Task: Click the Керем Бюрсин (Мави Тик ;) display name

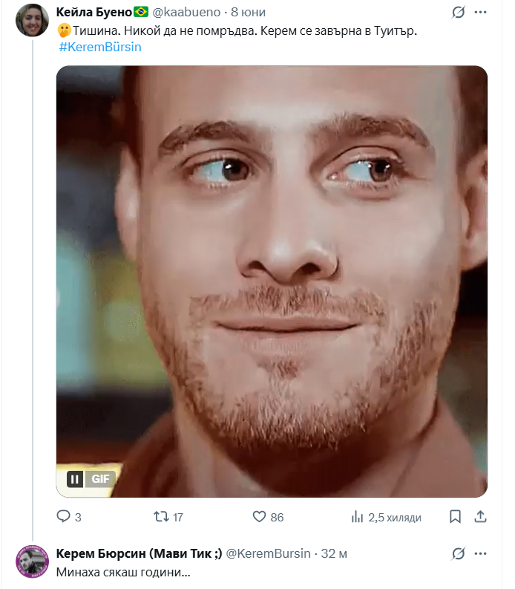Action: (139, 554)
